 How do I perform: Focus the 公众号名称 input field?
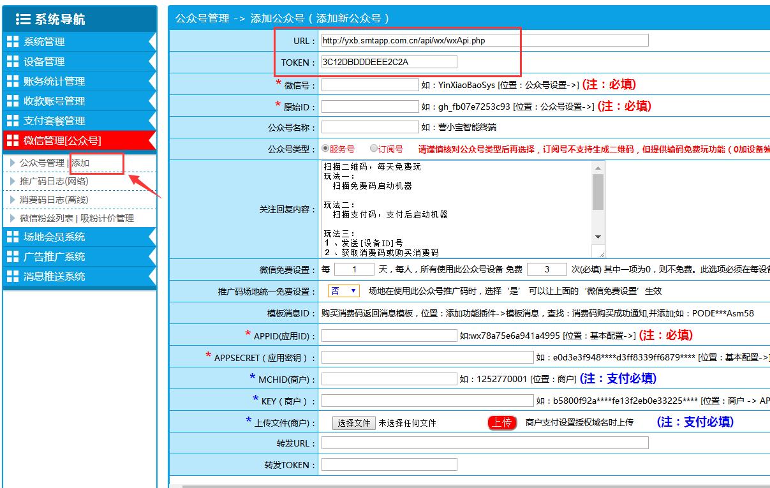pos(370,127)
